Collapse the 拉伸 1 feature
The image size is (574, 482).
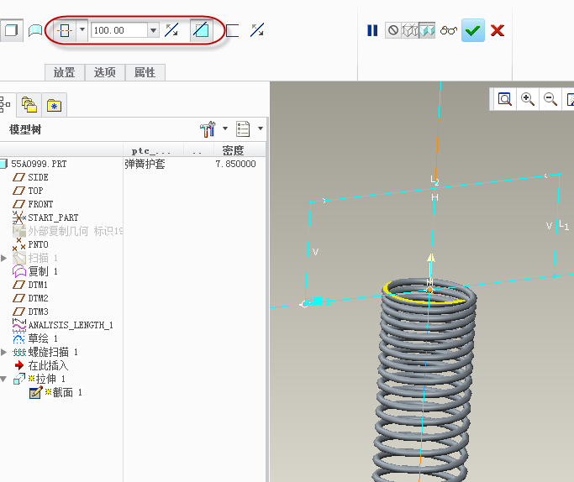pyautogui.click(x=4, y=380)
